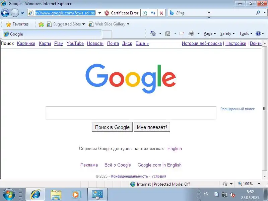Click the page vertical scrollbar thumb

coord(264,109)
